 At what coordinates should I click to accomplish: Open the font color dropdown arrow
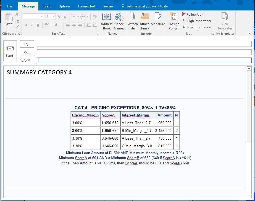(x=61, y=25)
